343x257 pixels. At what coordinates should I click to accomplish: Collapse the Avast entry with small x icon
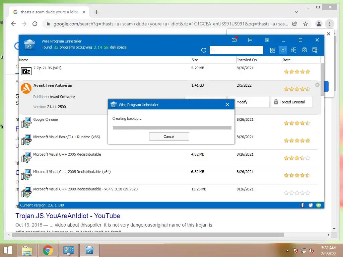[x=318, y=85]
